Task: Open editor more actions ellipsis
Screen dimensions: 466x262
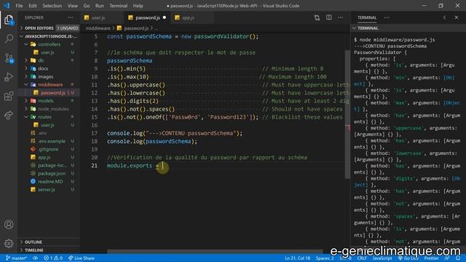Action: coord(341,17)
